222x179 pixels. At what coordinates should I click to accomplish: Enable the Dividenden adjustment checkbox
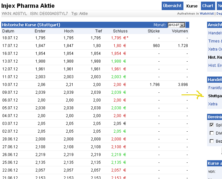tap(212, 133)
